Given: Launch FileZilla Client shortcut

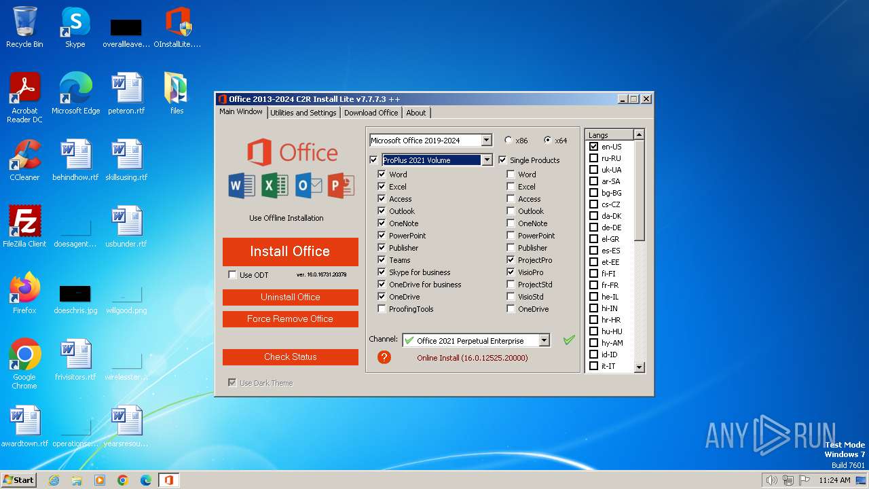Looking at the screenshot, I should point(24,227).
